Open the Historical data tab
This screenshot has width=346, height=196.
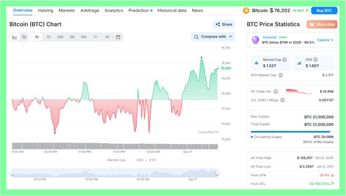point(172,10)
